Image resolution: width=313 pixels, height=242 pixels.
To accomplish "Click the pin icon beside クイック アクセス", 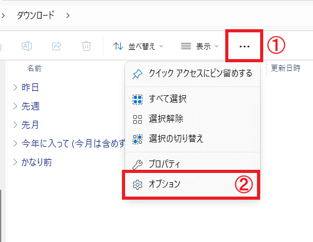I will (138, 74).
